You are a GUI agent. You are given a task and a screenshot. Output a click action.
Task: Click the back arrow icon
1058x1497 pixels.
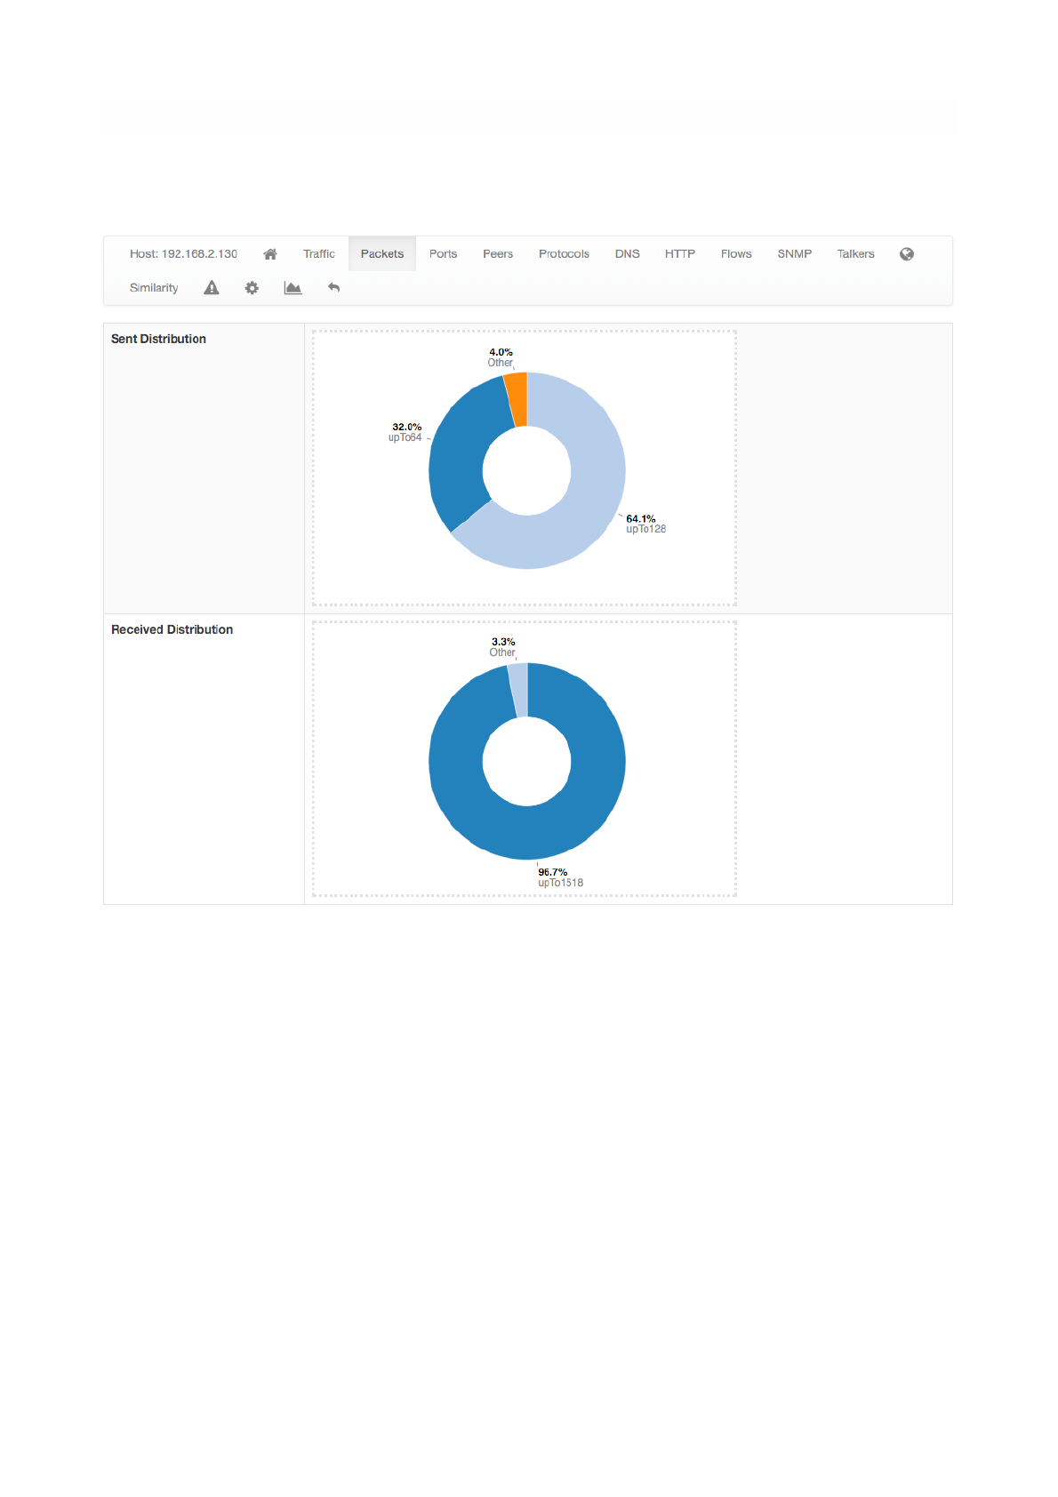[x=333, y=288]
